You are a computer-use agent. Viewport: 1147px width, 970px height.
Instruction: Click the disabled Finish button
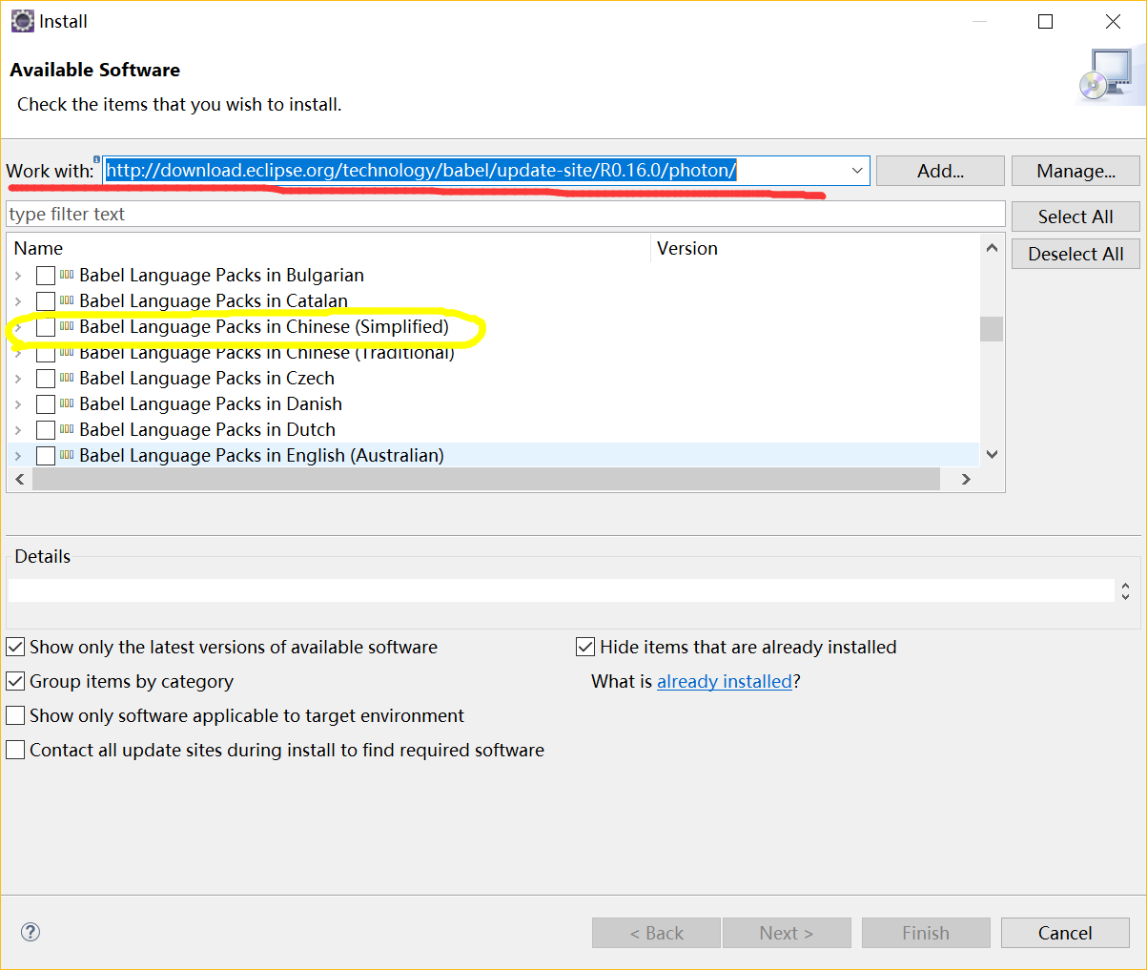click(926, 933)
